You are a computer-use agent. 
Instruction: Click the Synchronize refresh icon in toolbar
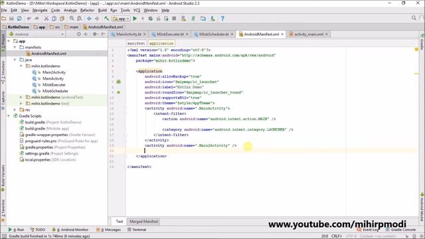pos(19,19)
